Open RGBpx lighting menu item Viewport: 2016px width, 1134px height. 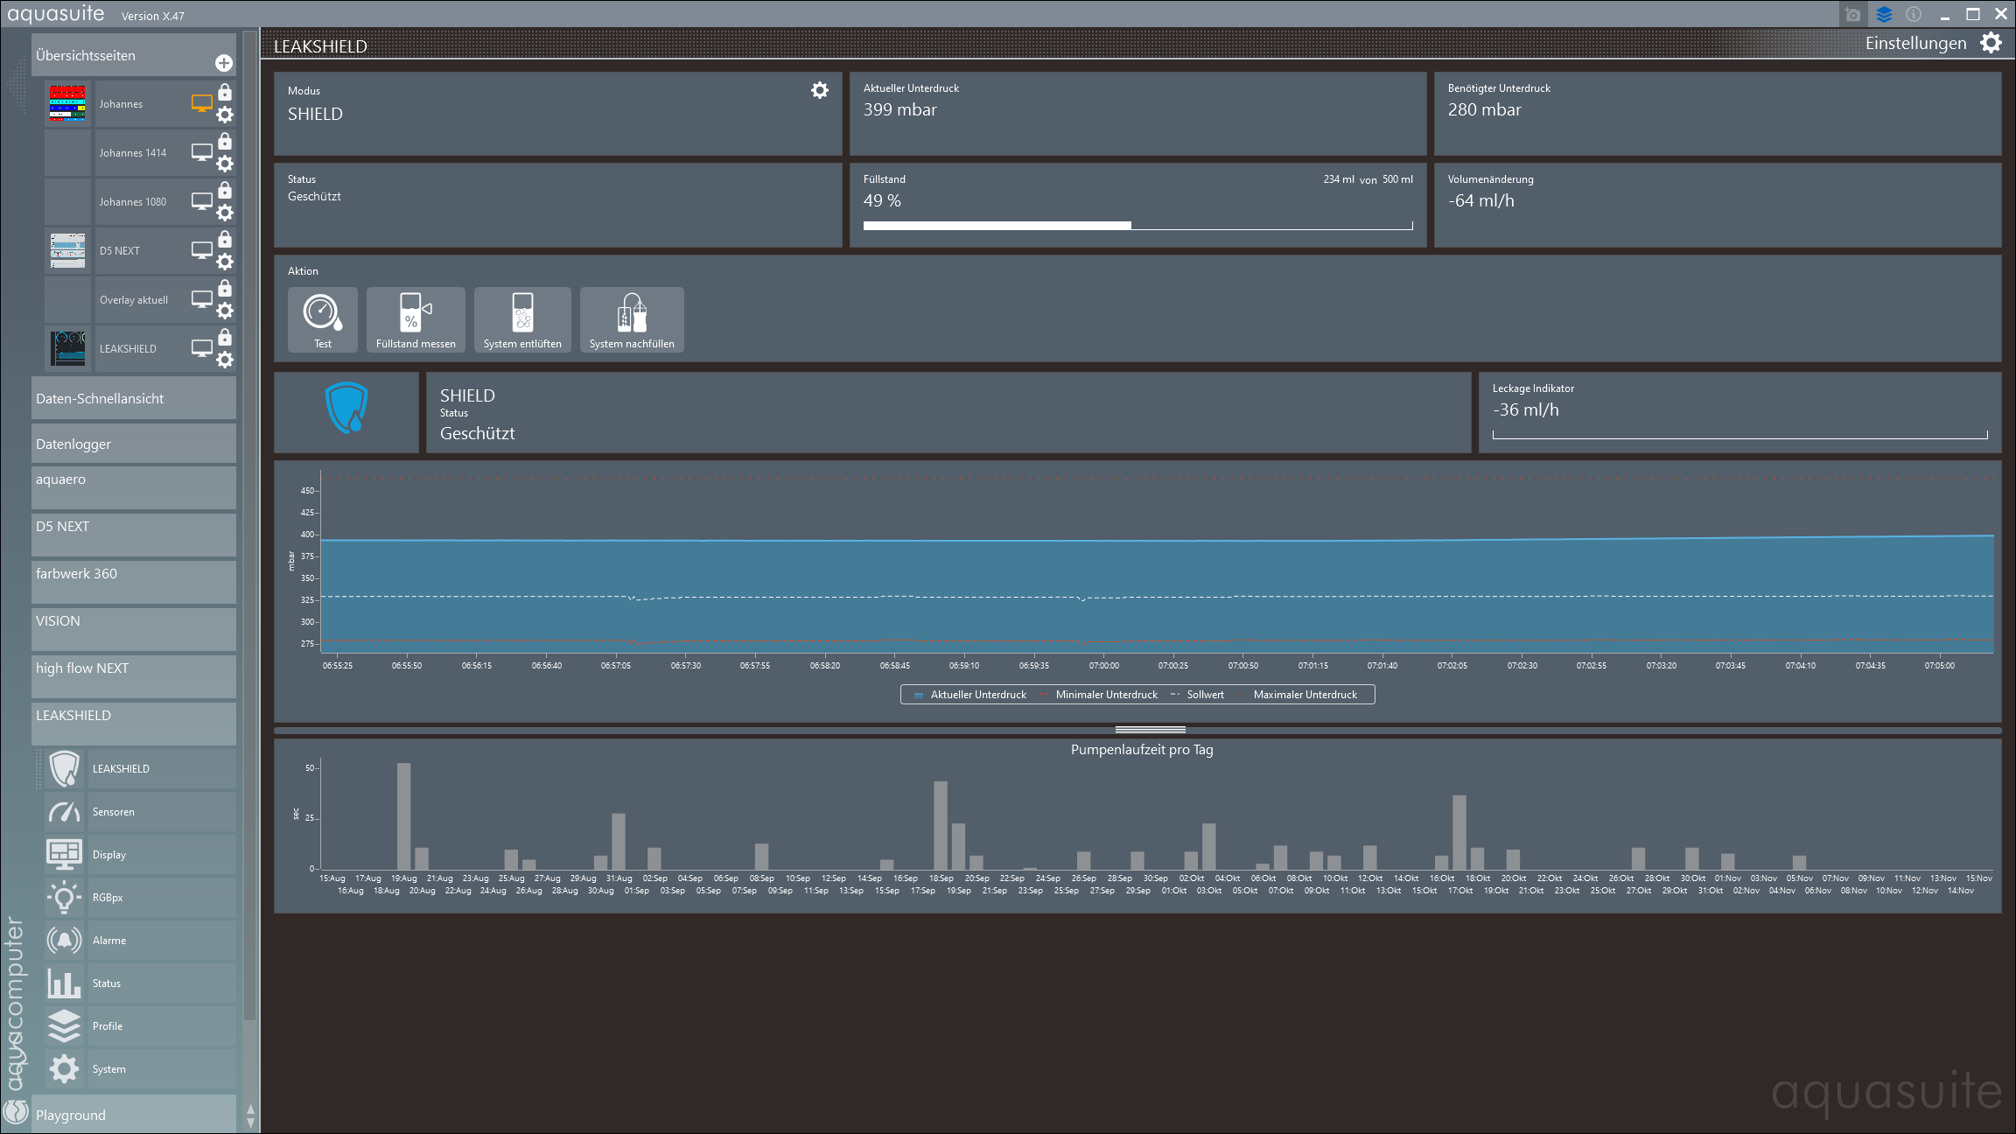pos(140,898)
